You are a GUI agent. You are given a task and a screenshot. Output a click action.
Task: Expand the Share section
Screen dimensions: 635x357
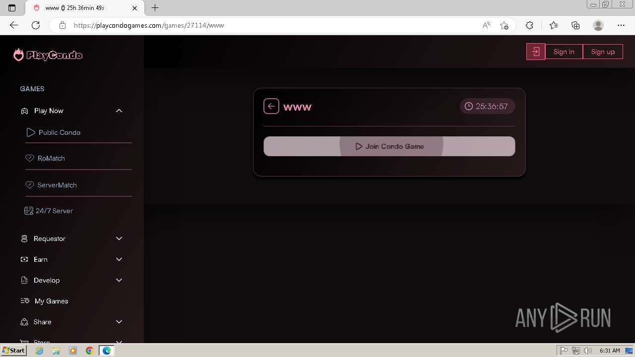pyautogui.click(x=119, y=322)
